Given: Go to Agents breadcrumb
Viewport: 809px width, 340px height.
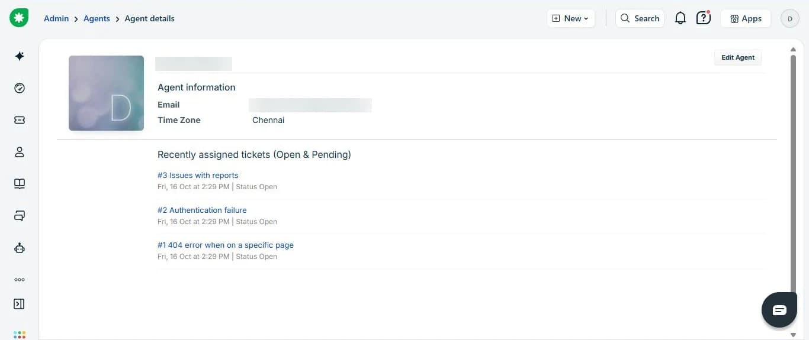Looking at the screenshot, I should 97,18.
